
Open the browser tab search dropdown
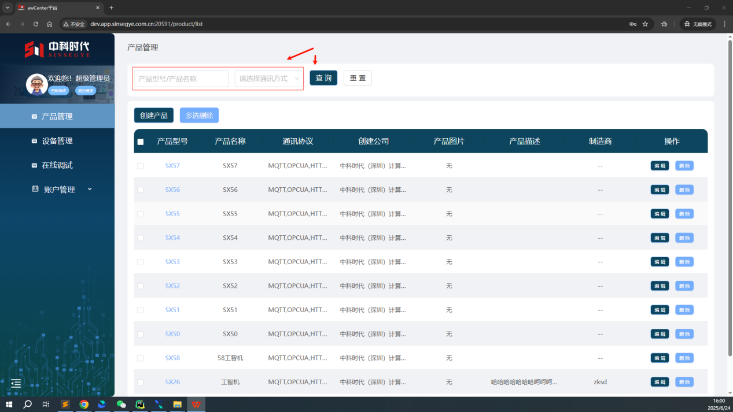point(8,8)
